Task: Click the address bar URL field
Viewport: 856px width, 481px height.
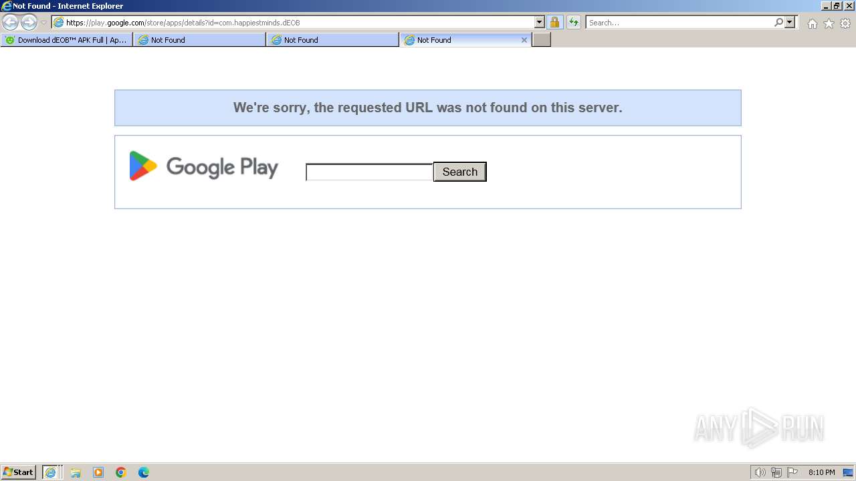Action: pyautogui.click(x=293, y=22)
